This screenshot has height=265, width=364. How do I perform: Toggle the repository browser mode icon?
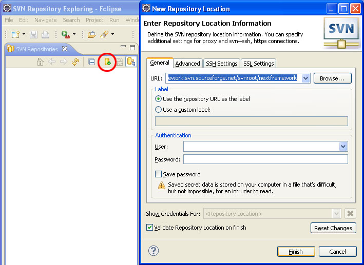point(131,62)
